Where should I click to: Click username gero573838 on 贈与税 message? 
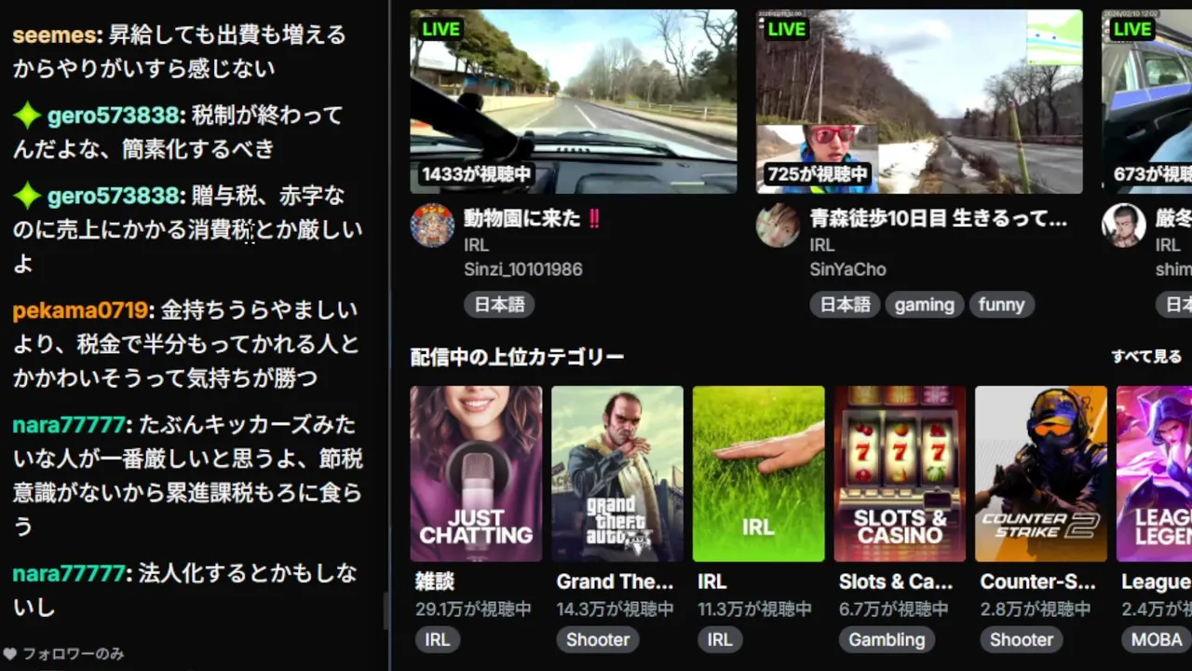pyautogui.click(x=113, y=196)
